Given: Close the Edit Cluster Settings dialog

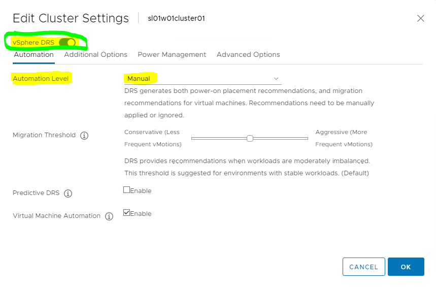Looking at the screenshot, I should click(x=421, y=18).
